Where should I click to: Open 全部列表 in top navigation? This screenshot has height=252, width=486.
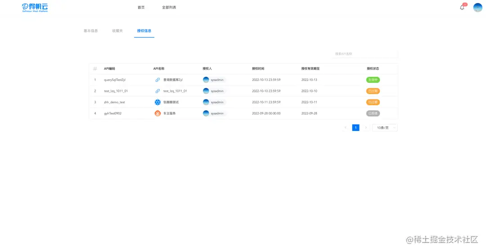click(169, 8)
